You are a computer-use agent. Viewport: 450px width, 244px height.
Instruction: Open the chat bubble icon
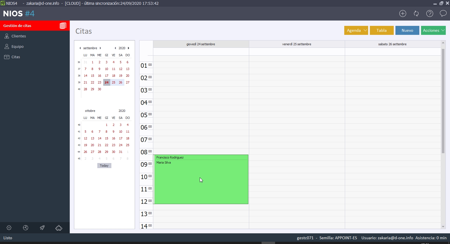[x=443, y=13]
